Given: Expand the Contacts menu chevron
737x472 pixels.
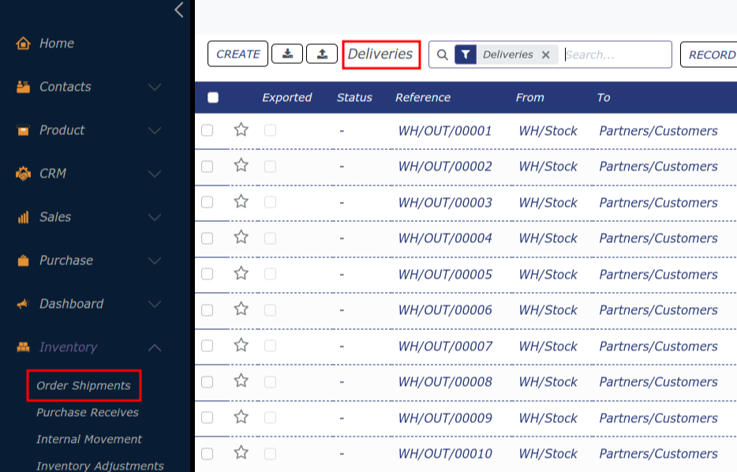Looking at the screenshot, I should (155, 87).
